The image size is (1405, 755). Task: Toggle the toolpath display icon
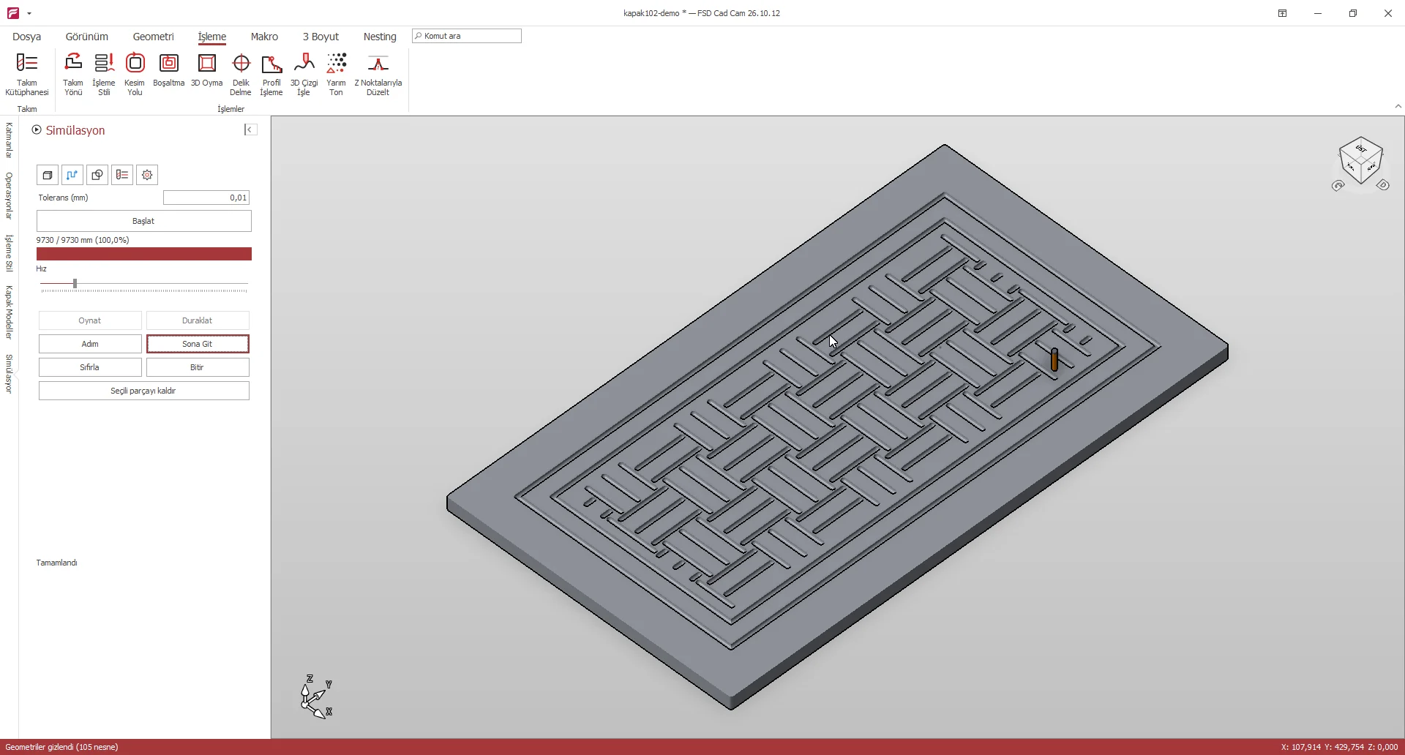pyautogui.click(x=72, y=175)
